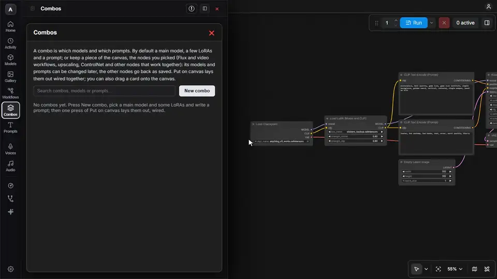Open the Voices section in the sidebar

[x=10, y=149]
